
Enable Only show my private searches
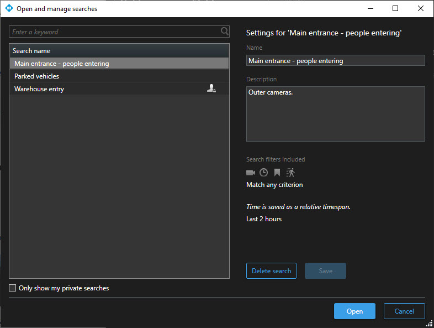(13, 288)
